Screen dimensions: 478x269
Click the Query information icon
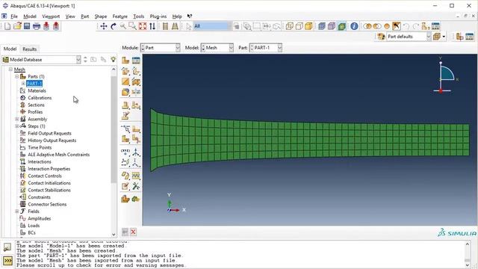354,26
